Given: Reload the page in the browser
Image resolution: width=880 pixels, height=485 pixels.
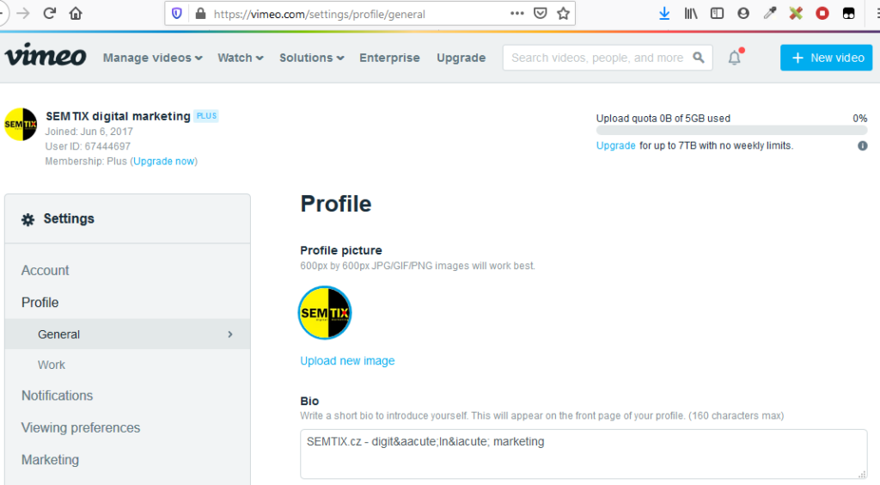Looking at the screenshot, I should [49, 14].
